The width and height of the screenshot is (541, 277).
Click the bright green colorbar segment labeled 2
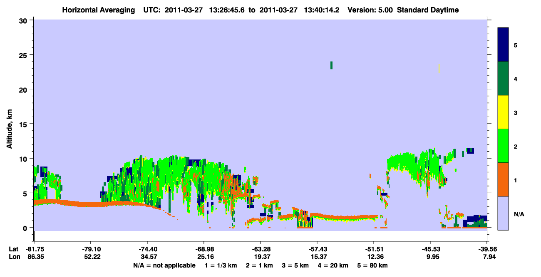pyautogui.click(x=503, y=146)
